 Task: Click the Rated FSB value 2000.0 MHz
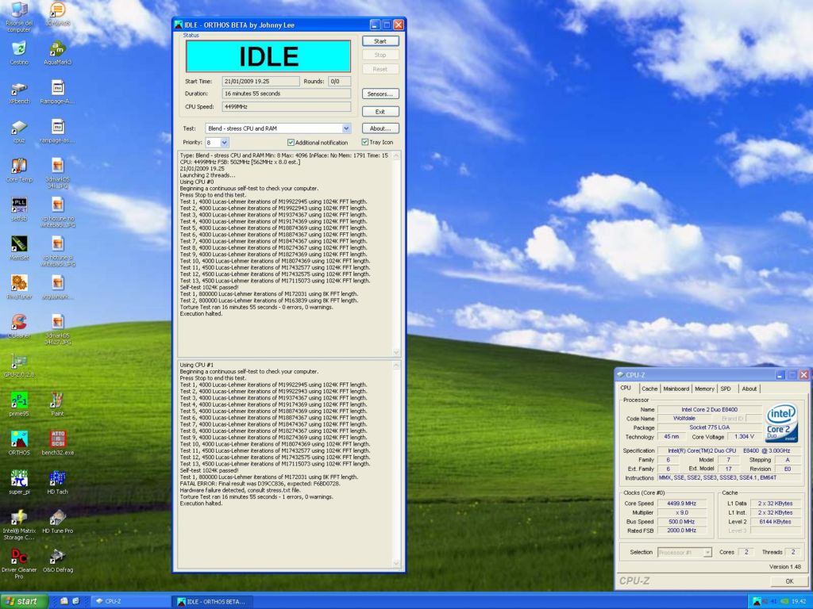point(682,530)
